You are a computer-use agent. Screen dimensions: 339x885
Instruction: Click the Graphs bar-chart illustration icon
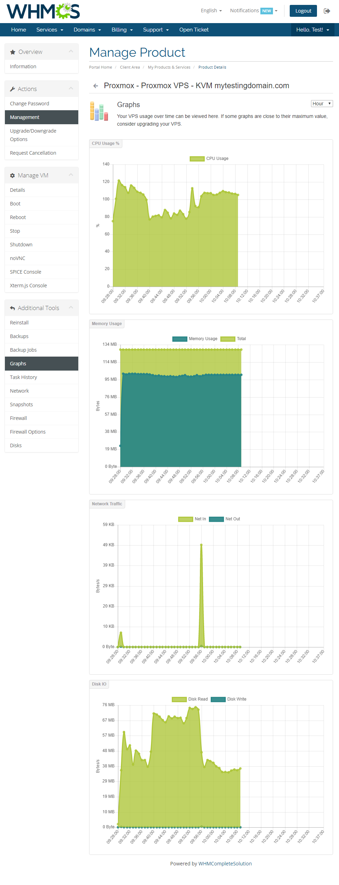pyautogui.click(x=99, y=111)
